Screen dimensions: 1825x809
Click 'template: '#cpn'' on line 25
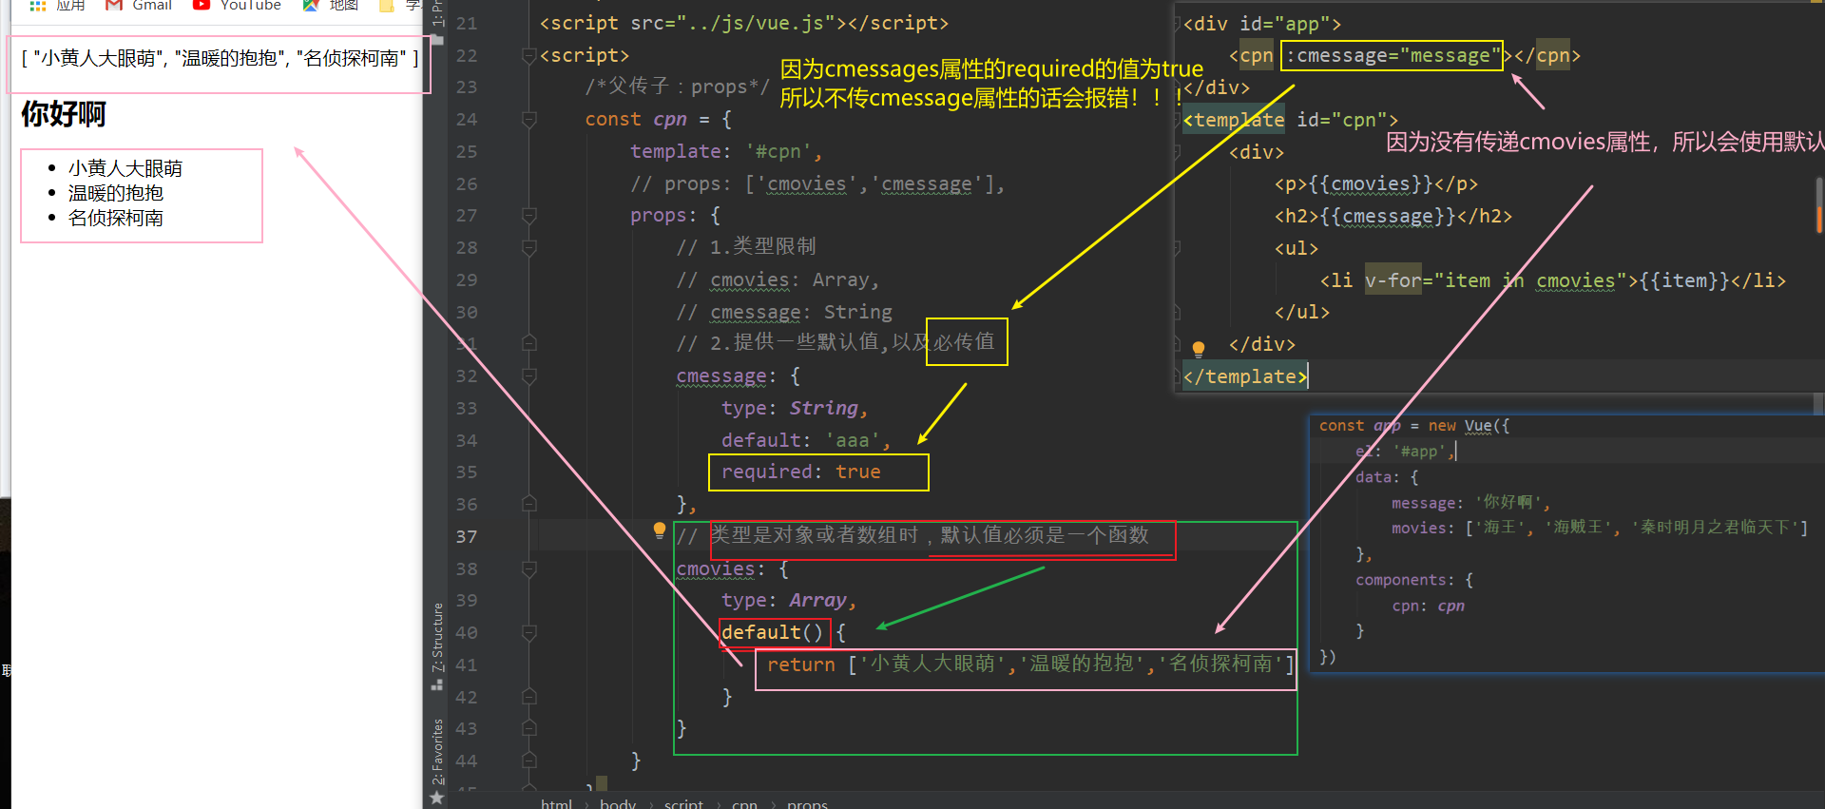726,151
